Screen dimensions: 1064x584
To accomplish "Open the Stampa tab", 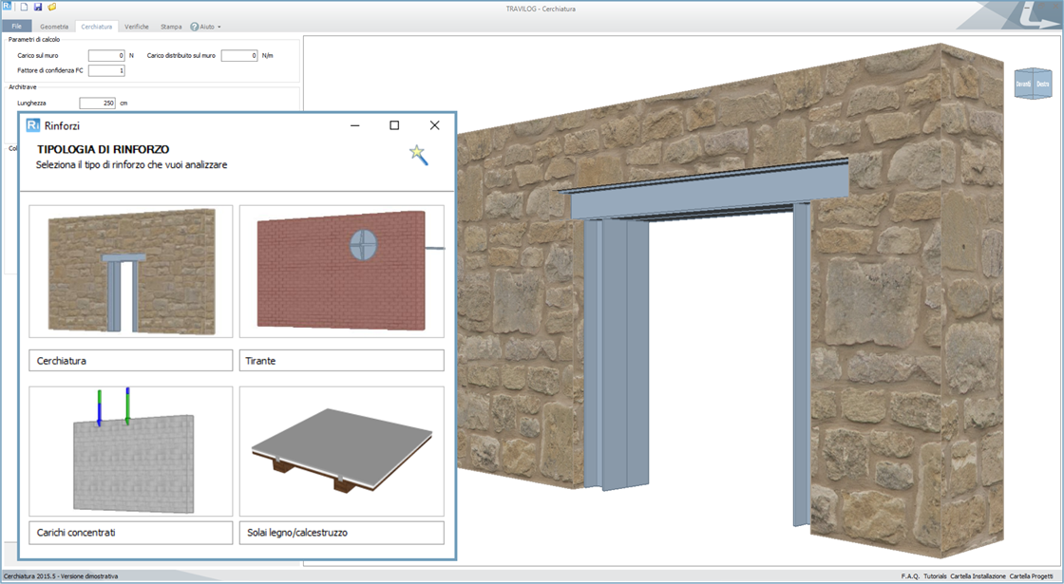I will click(171, 27).
